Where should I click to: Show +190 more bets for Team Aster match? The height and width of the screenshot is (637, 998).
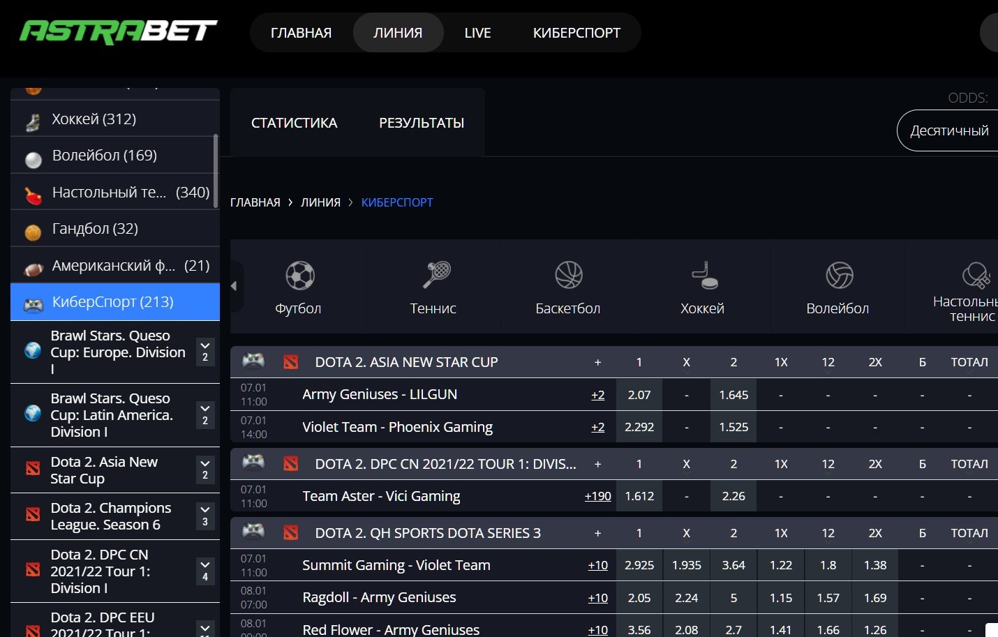597,496
